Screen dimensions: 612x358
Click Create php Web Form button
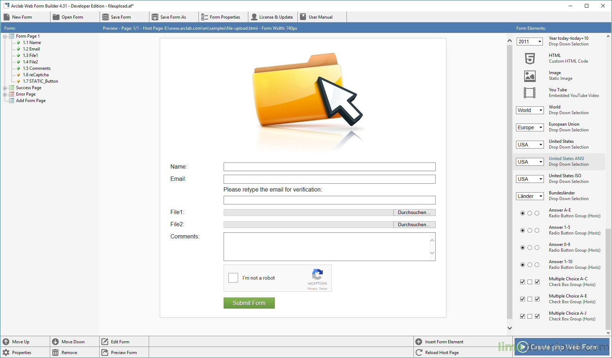(562, 347)
